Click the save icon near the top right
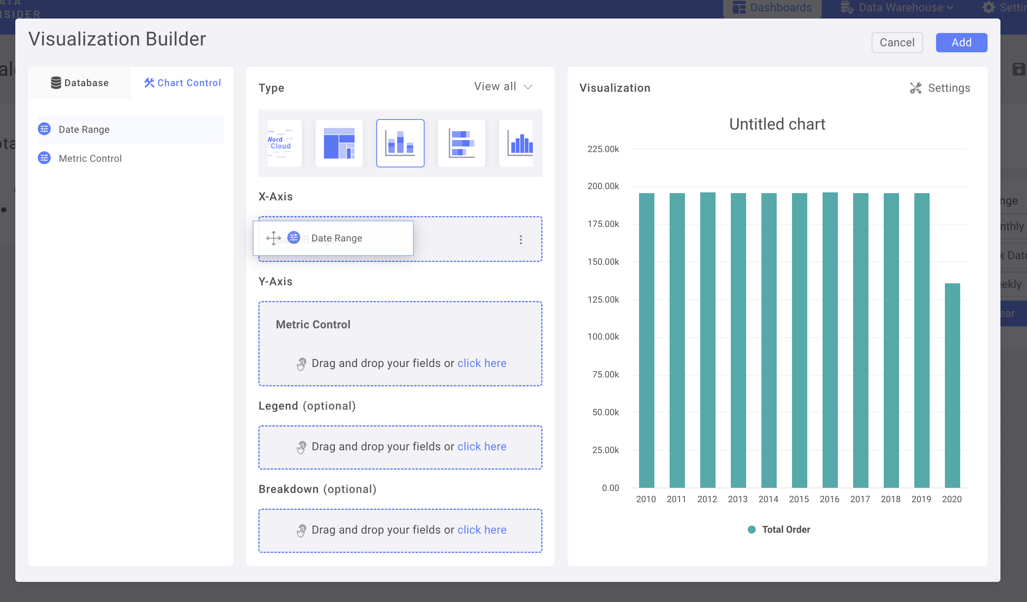 click(1020, 69)
